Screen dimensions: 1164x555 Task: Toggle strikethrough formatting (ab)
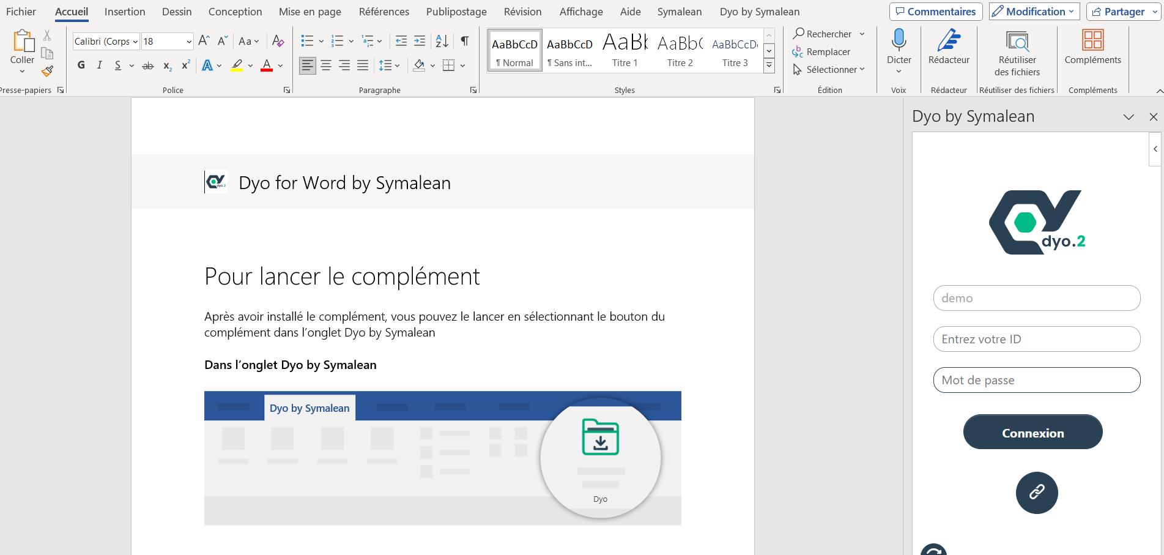tap(148, 65)
